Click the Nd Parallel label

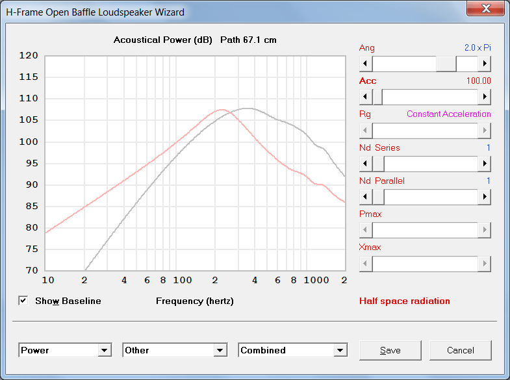[x=382, y=181]
